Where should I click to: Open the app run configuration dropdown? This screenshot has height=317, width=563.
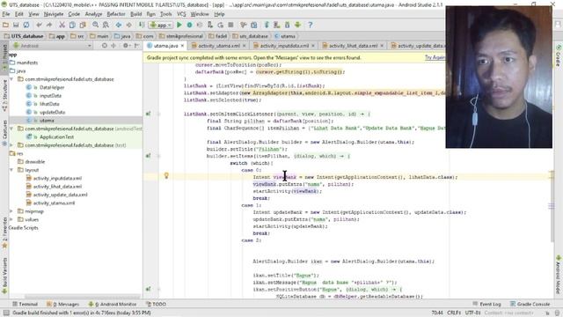[160, 25]
